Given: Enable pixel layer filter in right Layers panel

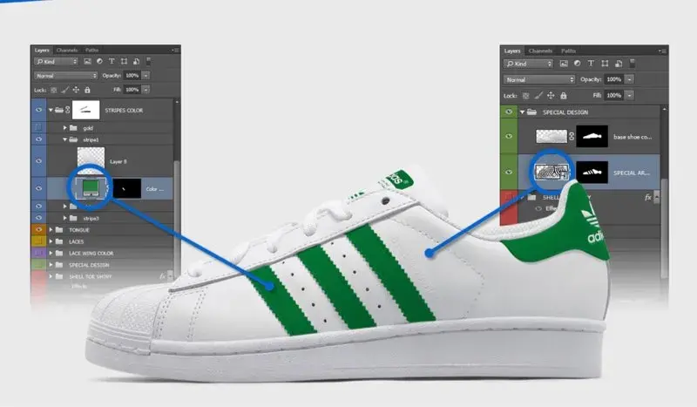Looking at the screenshot, I should click(564, 64).
